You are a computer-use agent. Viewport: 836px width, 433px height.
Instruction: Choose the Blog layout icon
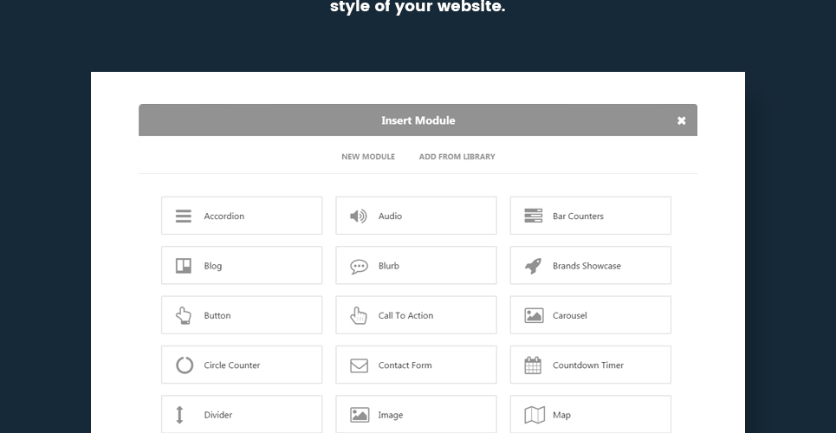tap(184, 266)
